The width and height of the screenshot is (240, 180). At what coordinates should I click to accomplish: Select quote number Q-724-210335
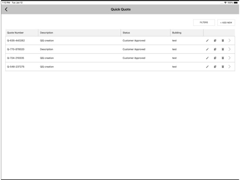16,58
